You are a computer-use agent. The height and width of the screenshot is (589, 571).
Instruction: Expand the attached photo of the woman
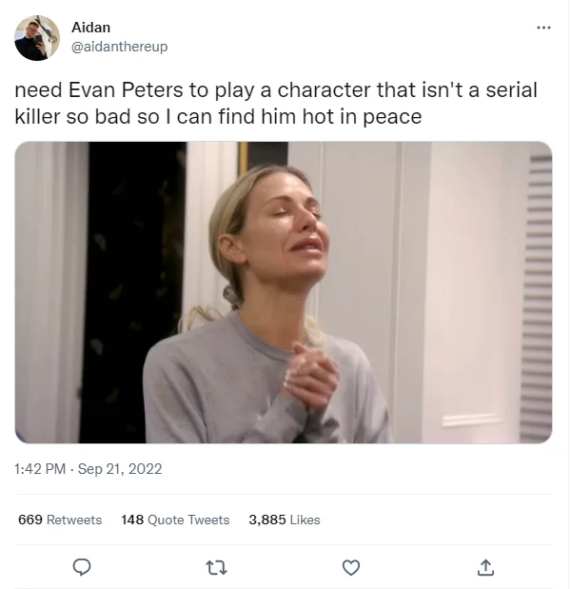pos(284,292)
